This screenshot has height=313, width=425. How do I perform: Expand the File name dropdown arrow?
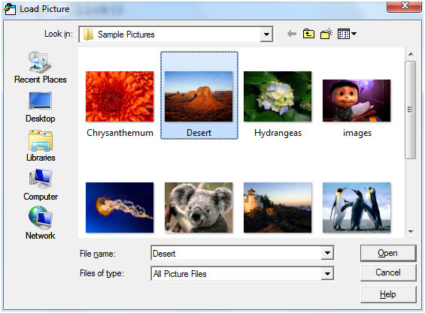pyautogui.click(x=327, y=253)
